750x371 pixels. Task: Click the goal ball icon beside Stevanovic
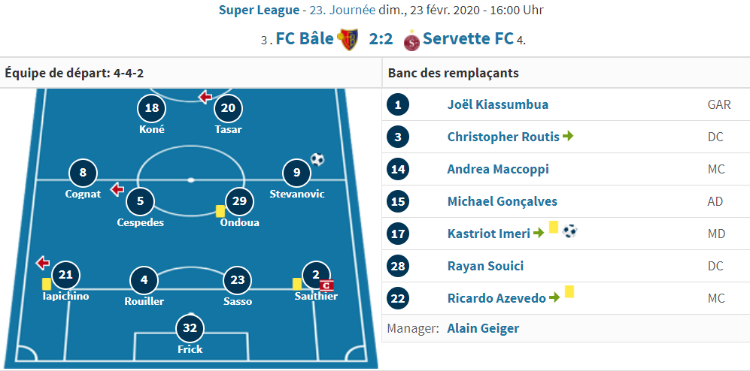click(317, 159)
